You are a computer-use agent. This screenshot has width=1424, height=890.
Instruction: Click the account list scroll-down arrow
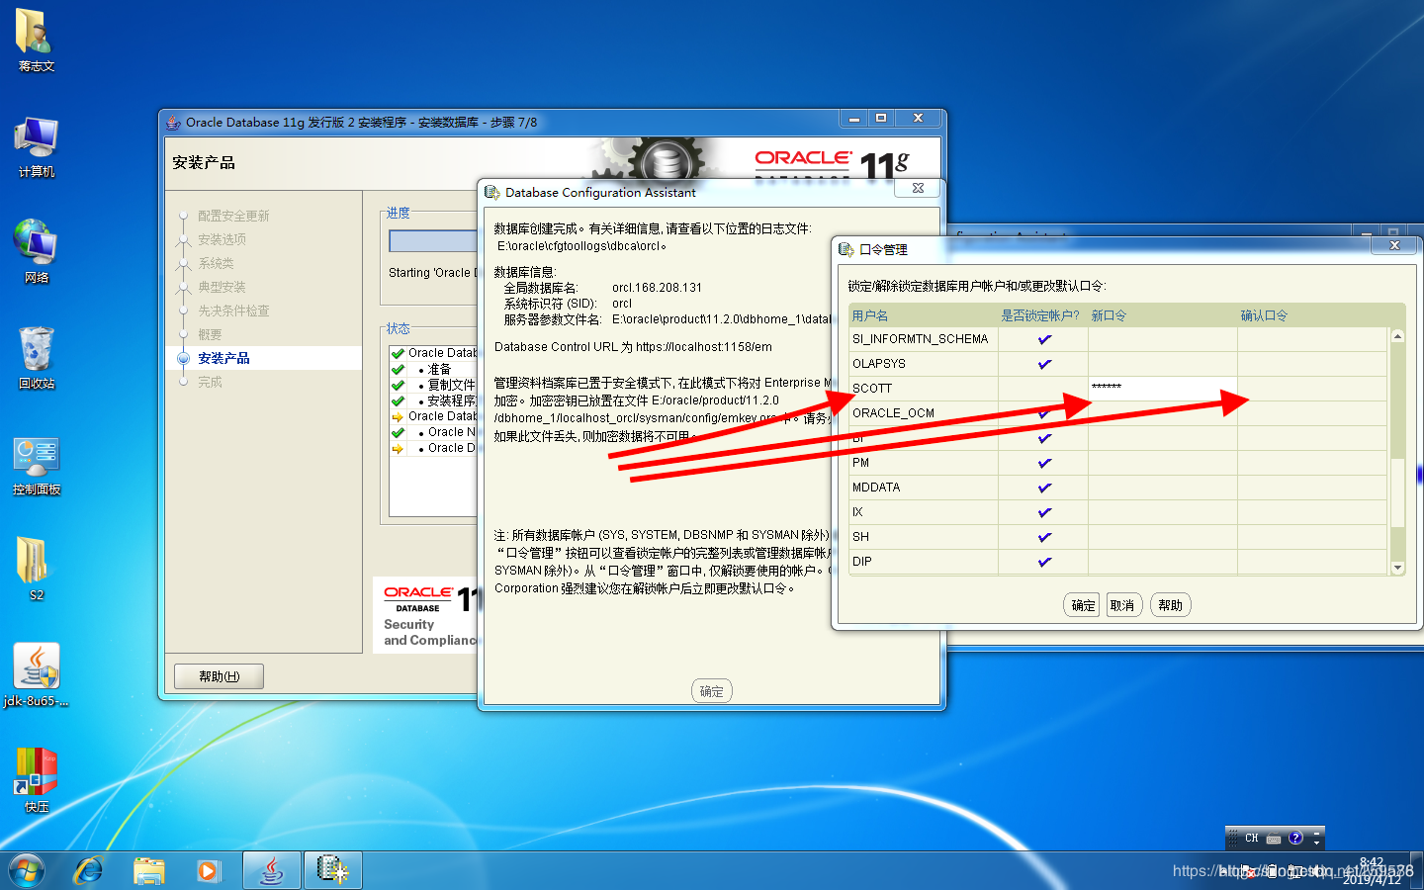(1397, 568)
